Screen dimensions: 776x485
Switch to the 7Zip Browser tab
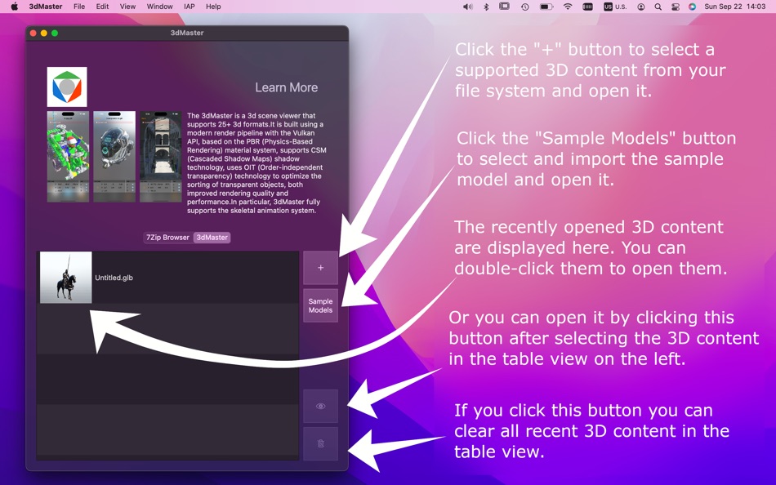click(x=167, y=238)
